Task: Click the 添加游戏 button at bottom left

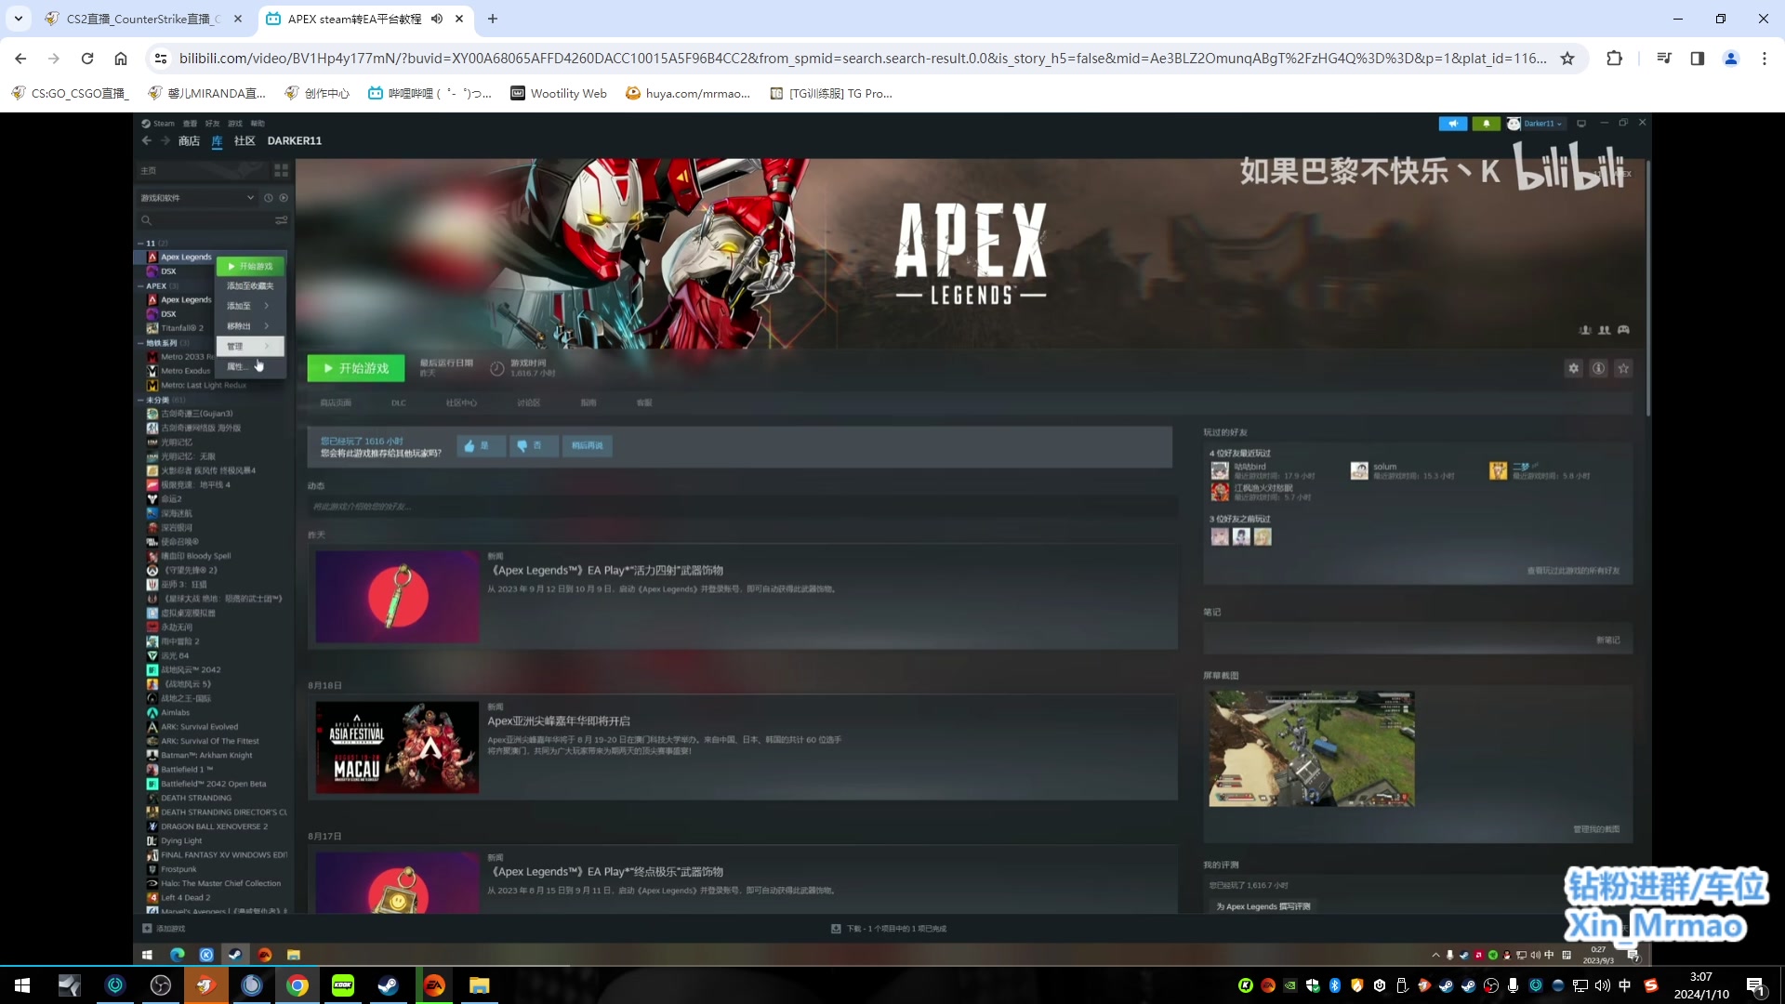Action: point(164,929)
